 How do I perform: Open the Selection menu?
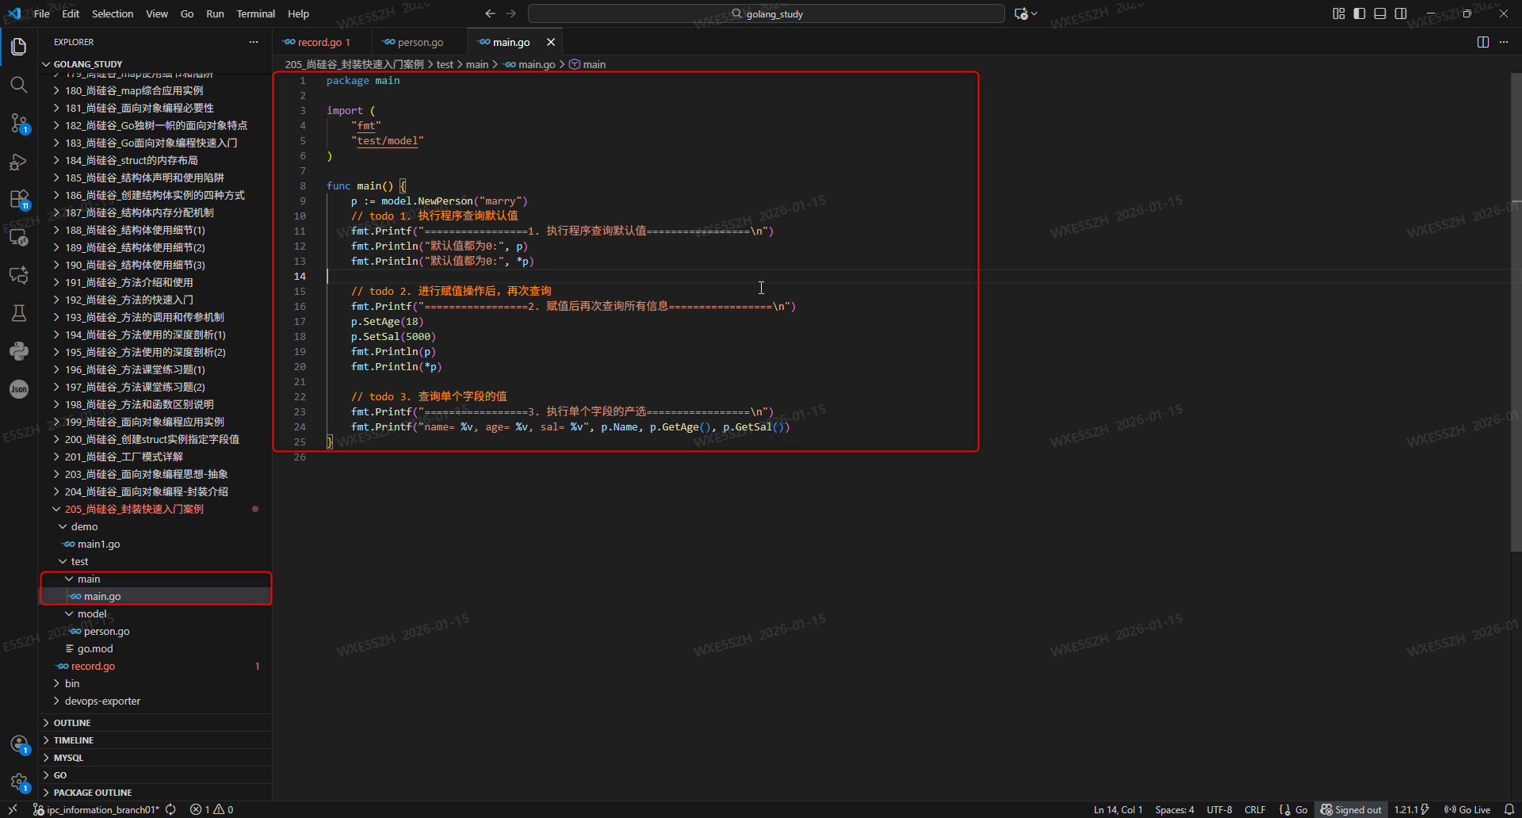[x=113, y=13]
